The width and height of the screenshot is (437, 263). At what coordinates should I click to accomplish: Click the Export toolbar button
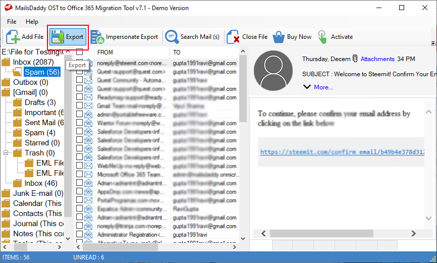[68, 37]
